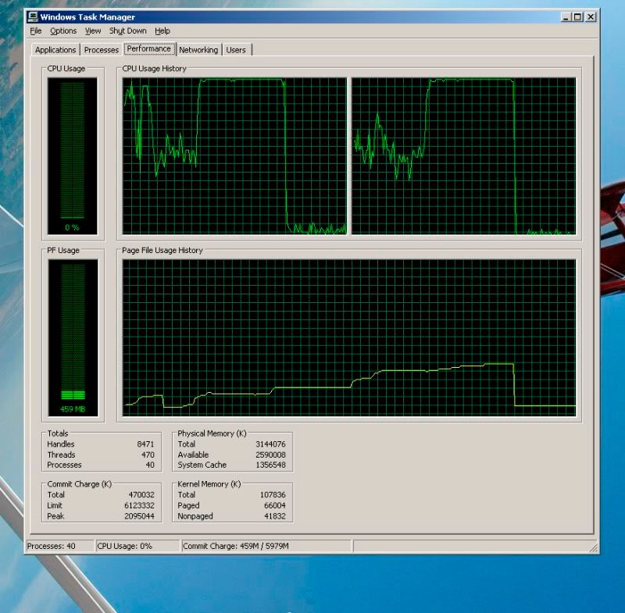Click status bar 'Processes: 40'
Image resolution: width=625 pixels, height=613 pixels.
pyautogui.click(x=60, y=546)
